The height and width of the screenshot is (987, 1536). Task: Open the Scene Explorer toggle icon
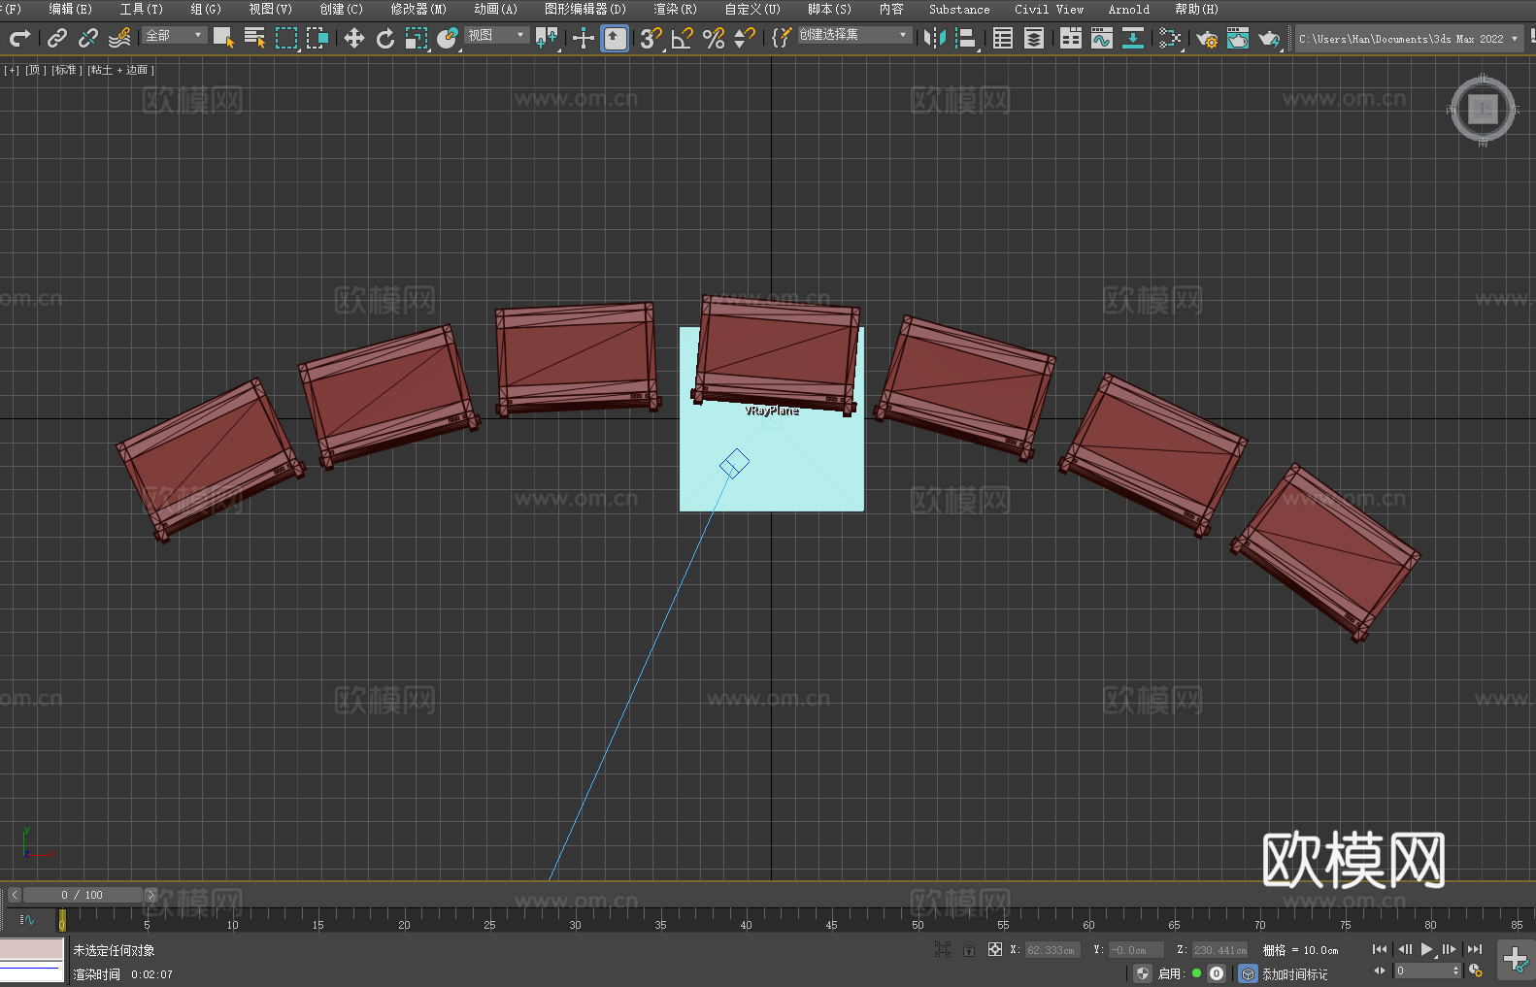click(x=1003, y=38)
